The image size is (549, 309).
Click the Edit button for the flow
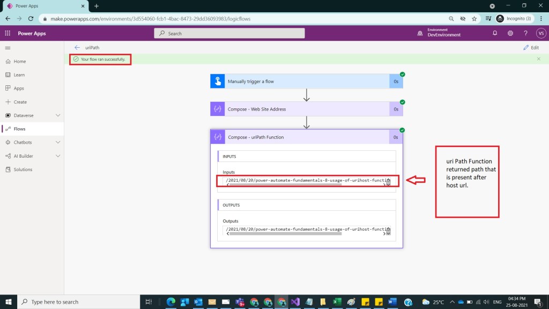531,48
